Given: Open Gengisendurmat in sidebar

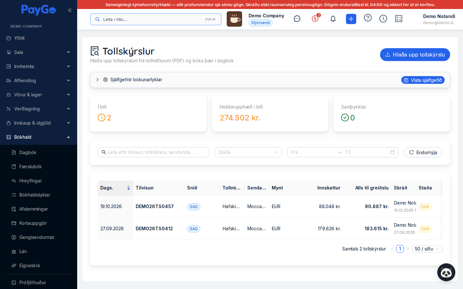Looking at the screenshot, I should click(39, 237).
